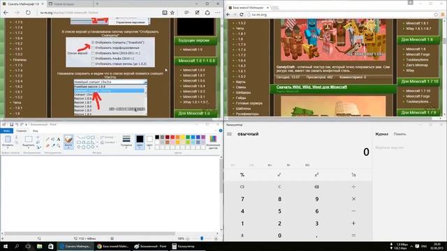Open Windows Store from the taskbar
This screenshot has height=251, width=447.
(51, 246)
